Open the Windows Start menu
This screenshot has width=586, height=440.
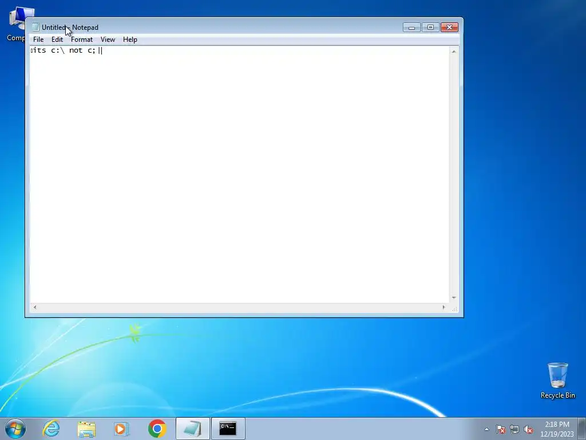click(x=15, y=429)
